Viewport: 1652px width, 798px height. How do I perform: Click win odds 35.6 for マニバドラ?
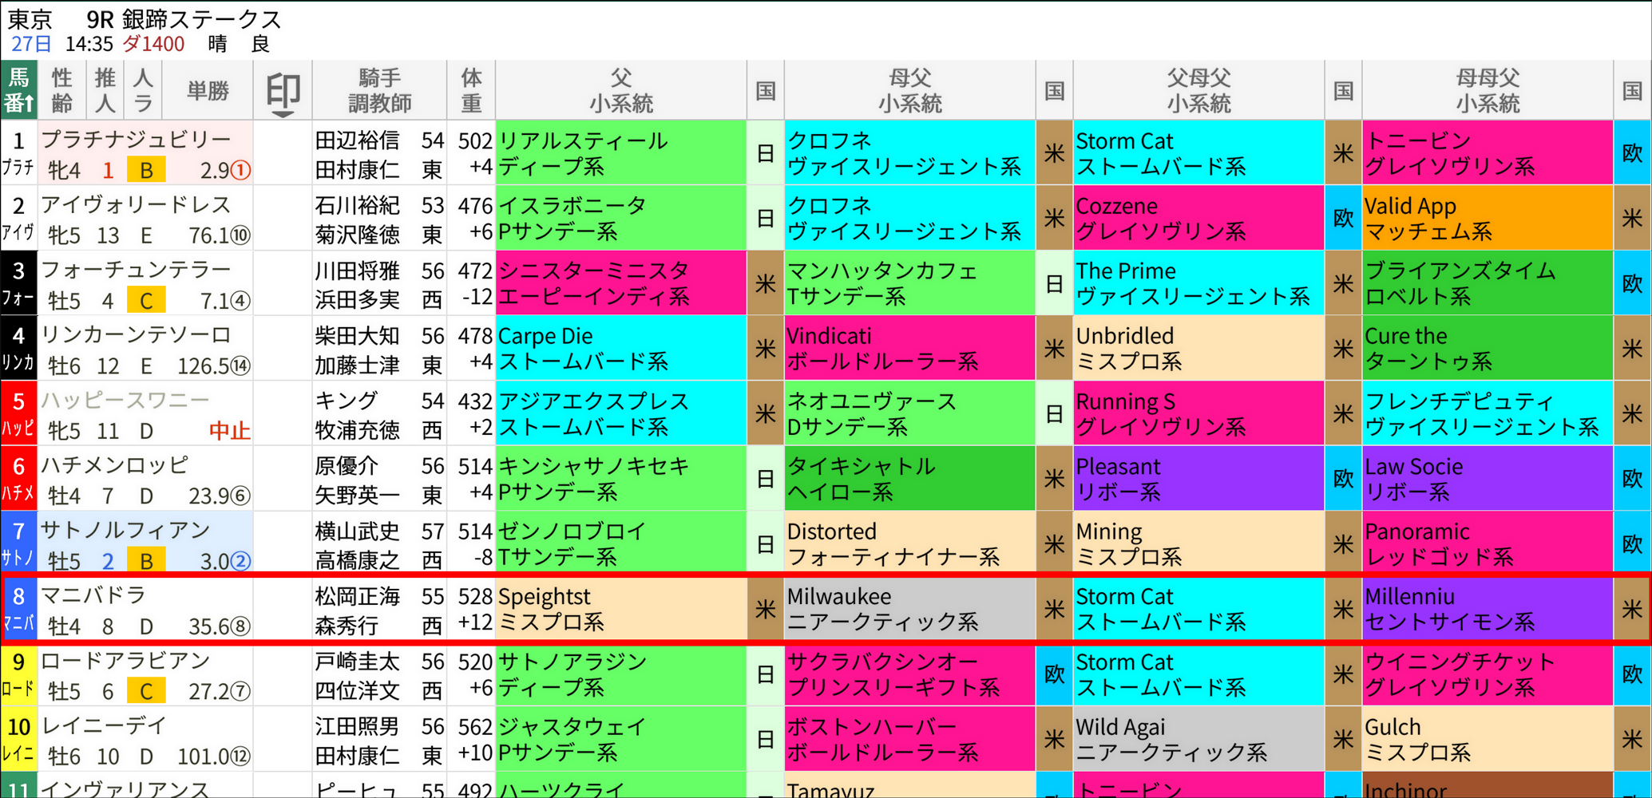209,626
